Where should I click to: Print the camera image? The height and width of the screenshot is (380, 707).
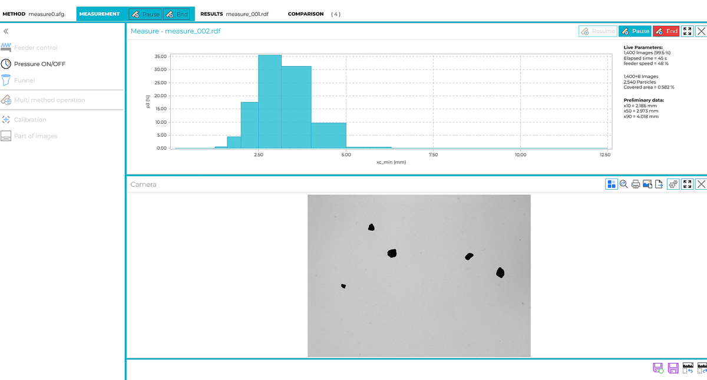click(636, 184)
